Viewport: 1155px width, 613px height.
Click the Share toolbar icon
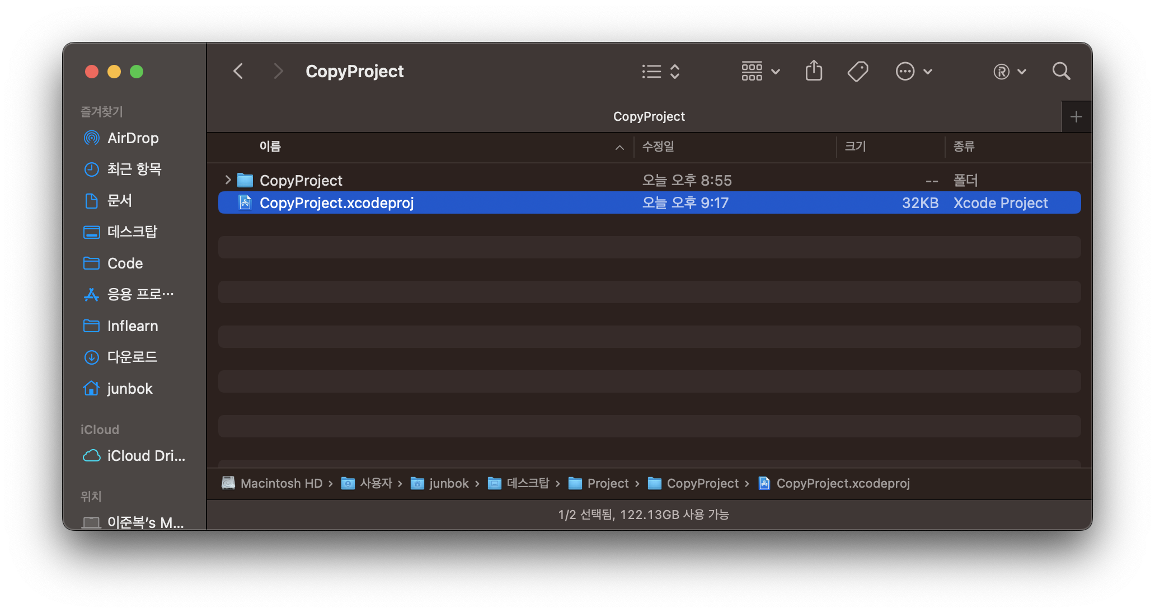click(x=814, y=71)
